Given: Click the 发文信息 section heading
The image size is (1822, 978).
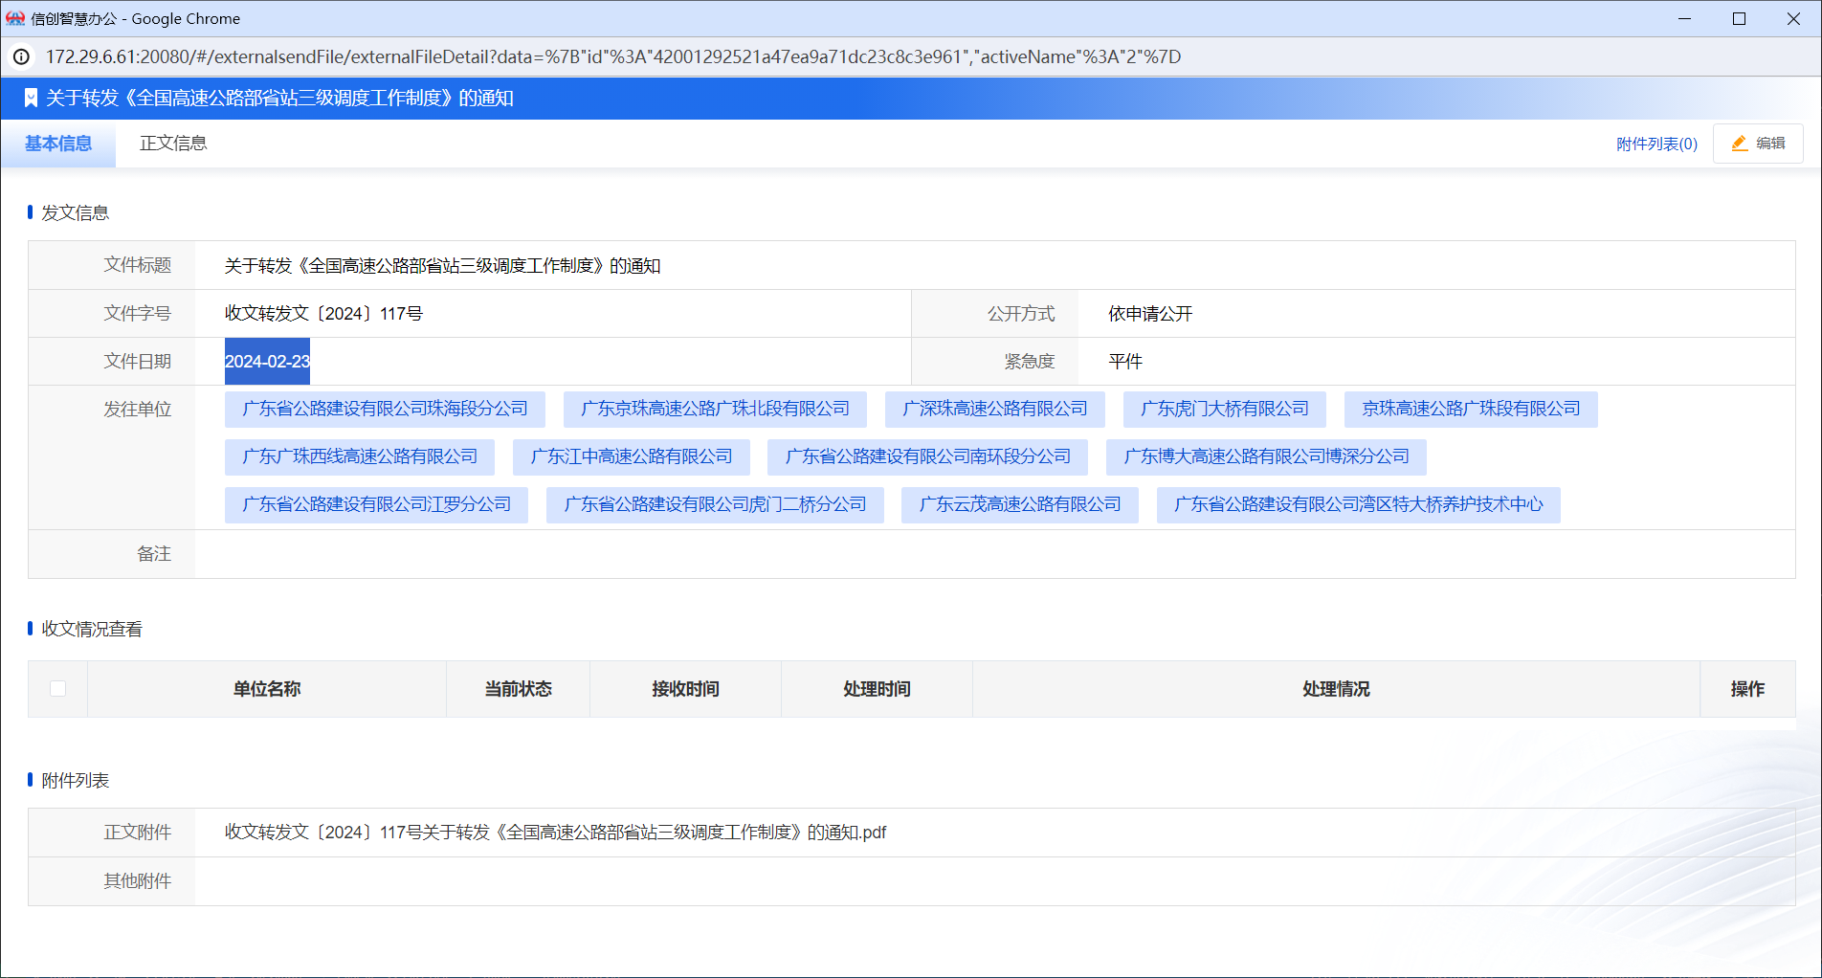Looking at the screenshot, I should point(76,212).
